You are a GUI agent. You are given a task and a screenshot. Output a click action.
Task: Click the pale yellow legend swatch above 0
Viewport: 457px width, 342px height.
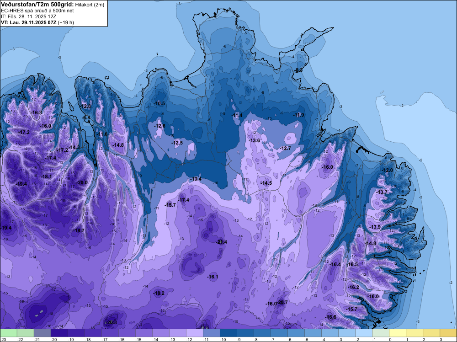point(397,333)
